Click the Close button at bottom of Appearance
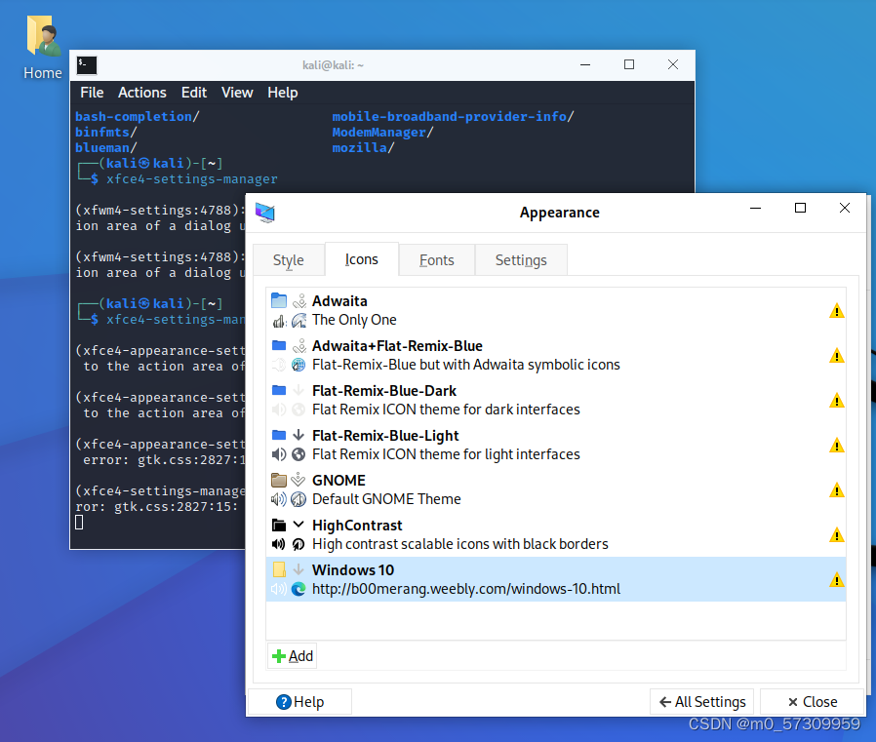 click(x=813, y=702)
